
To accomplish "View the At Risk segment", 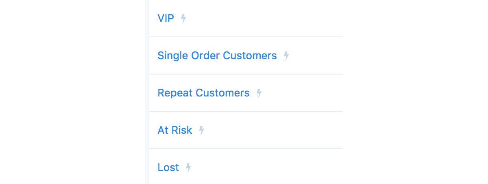I will 174,130.
